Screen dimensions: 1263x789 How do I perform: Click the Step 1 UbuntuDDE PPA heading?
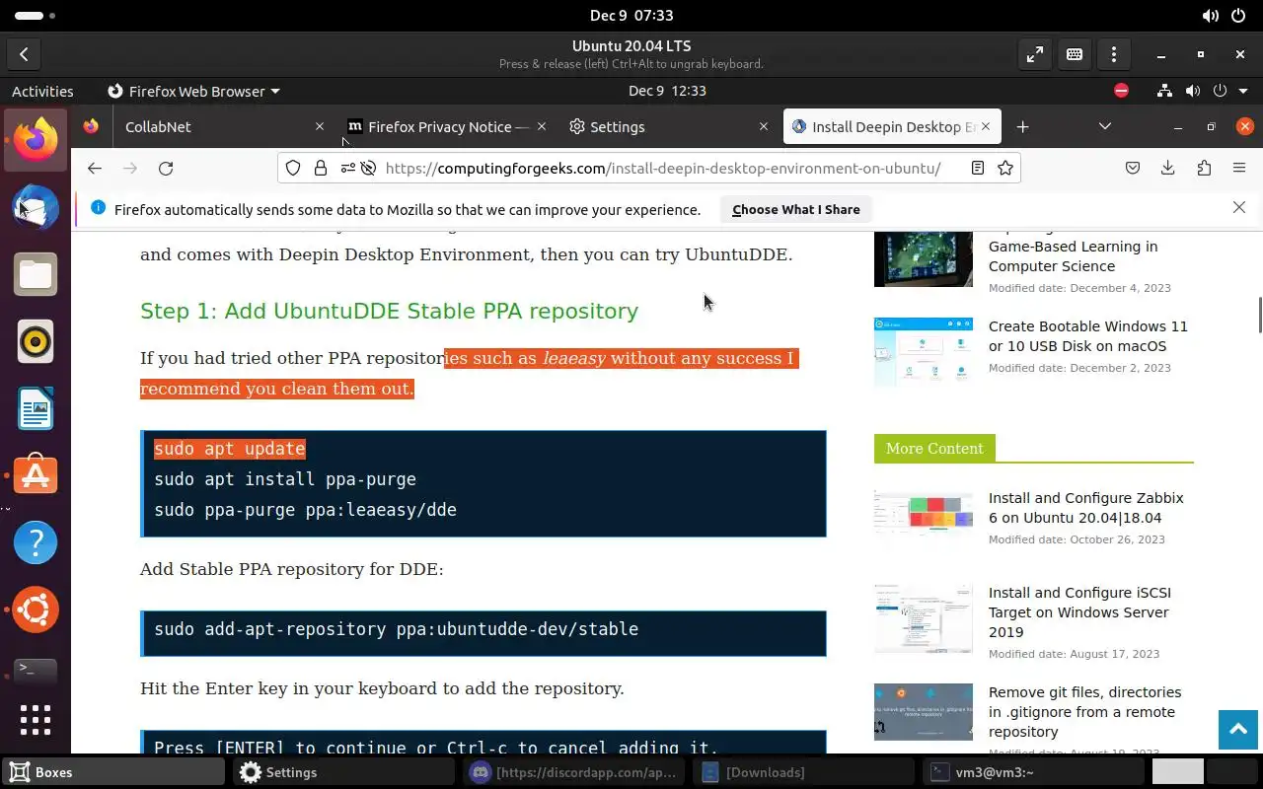tap(389, 311)
